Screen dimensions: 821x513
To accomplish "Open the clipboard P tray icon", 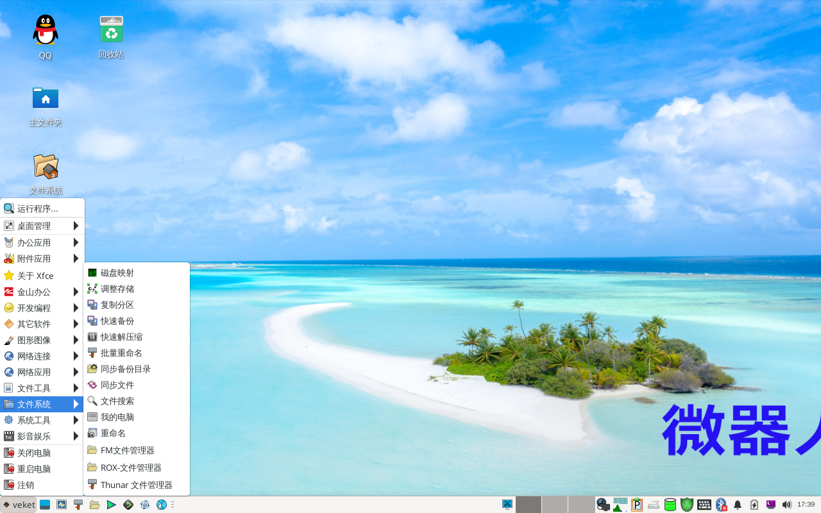I will 637,505.
